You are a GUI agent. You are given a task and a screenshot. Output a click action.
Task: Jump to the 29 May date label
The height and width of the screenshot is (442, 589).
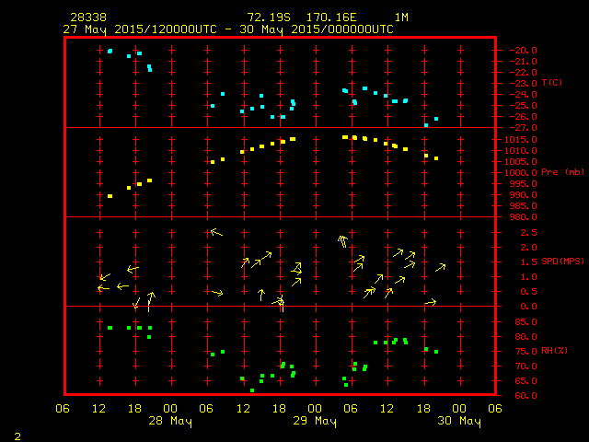pos(315,422)
